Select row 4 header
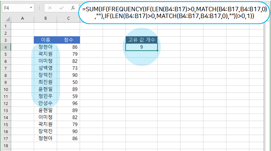Image resolution: width=271 pixels, height=151 pixels. [x=6, y=47]
